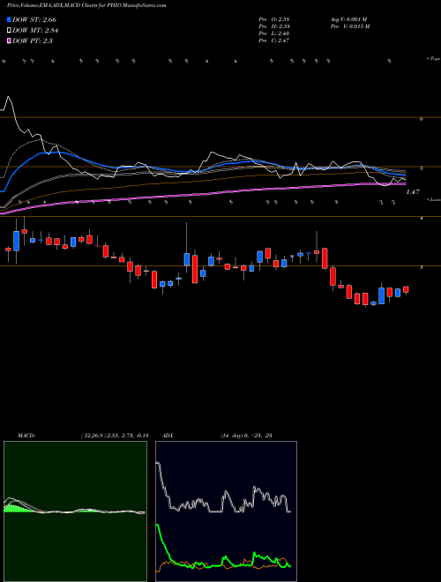The image size is (441, 582).
Task: Click the price axis label '6'
Action: point(421,119)
